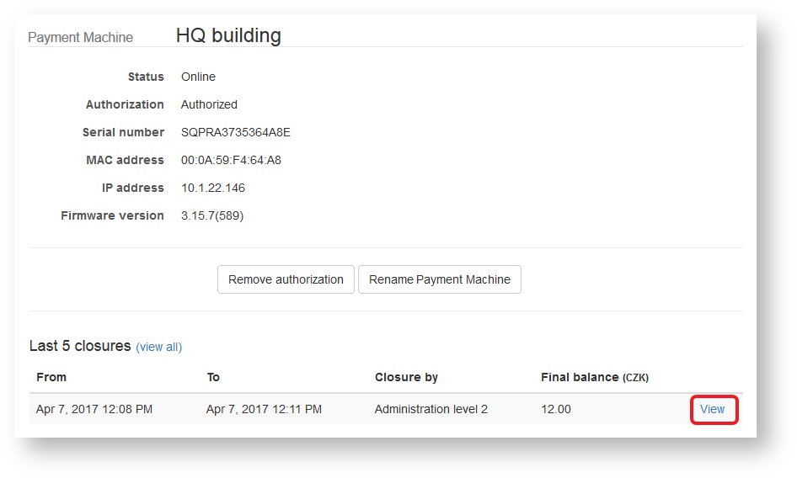Select the firmware version 3.15.7(589)
Viewport: 797px width, 478px height.
212,215
